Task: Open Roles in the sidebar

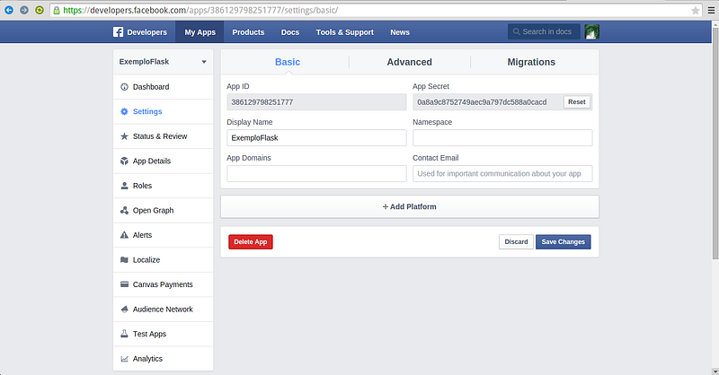Action: [164, 186]
